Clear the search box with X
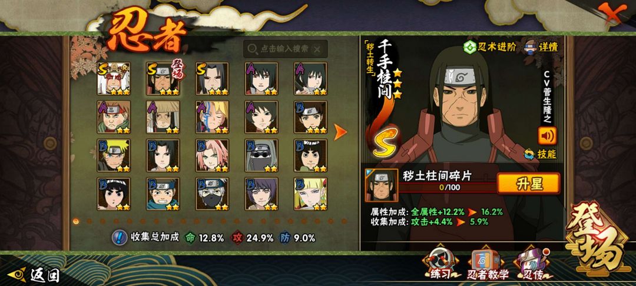636x286 pixels. tap(317, 49)
